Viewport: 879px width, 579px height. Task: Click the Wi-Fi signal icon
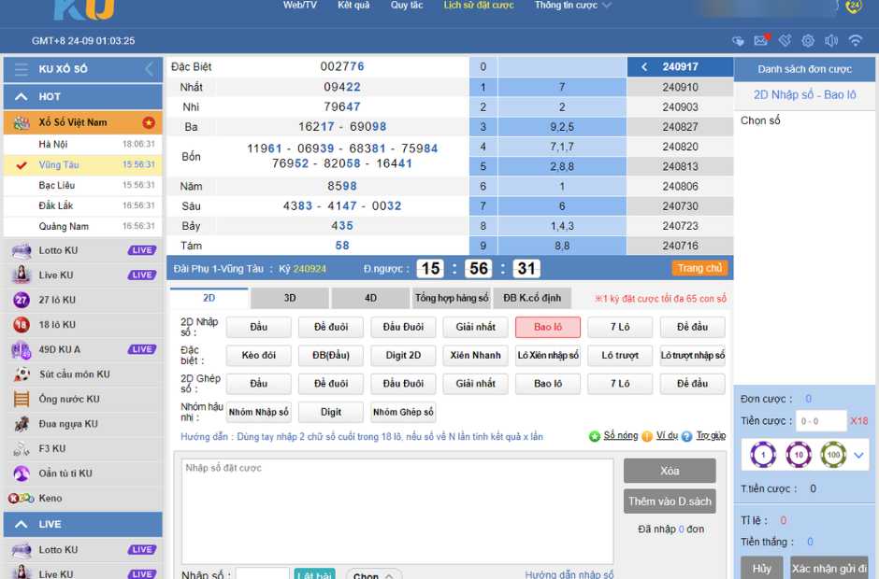click(856, 40)
